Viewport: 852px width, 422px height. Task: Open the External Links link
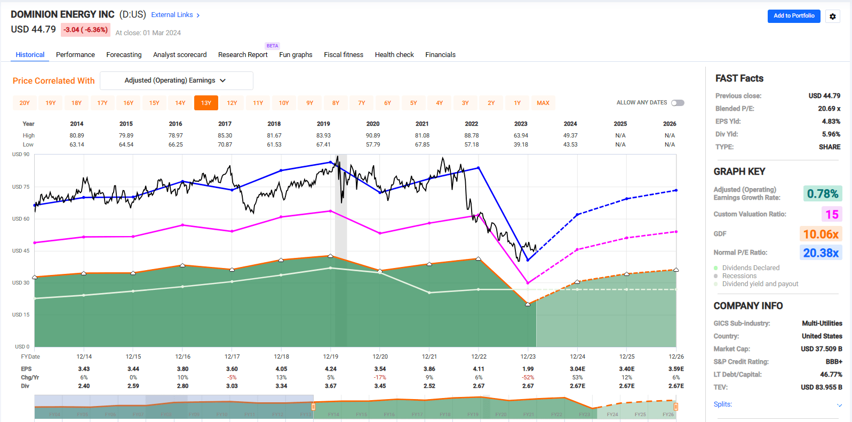pyautogui.click(x=172, y=15)
